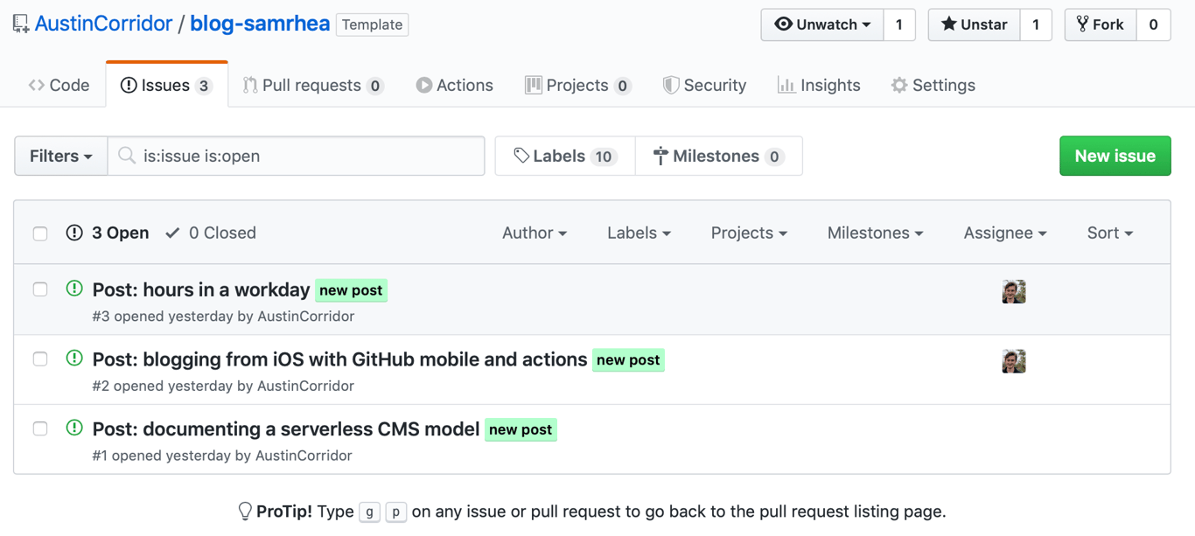
Task: Open issue Post: blogging from iOS with GitHub mobile
Action: (339, 359)
